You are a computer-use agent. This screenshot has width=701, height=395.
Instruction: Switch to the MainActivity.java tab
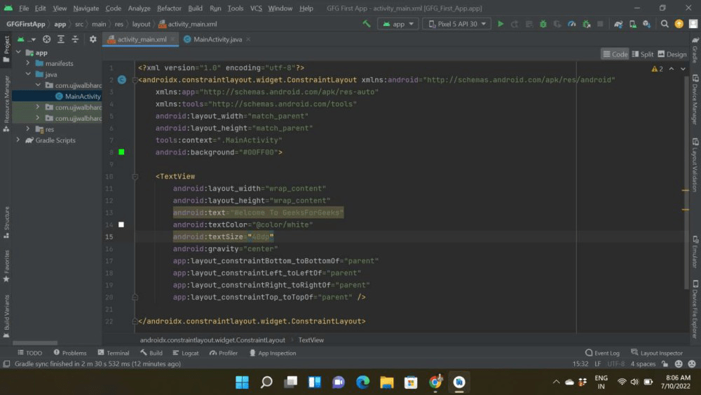(x=217, y=39)
